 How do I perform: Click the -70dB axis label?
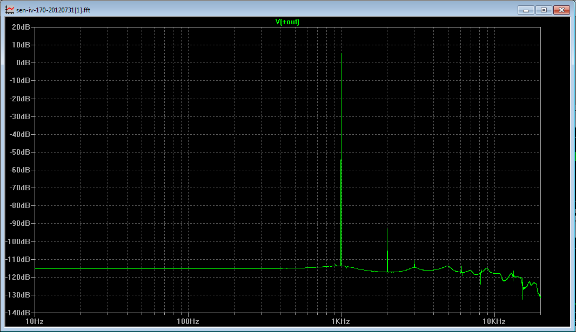click(x=19, y=187)
